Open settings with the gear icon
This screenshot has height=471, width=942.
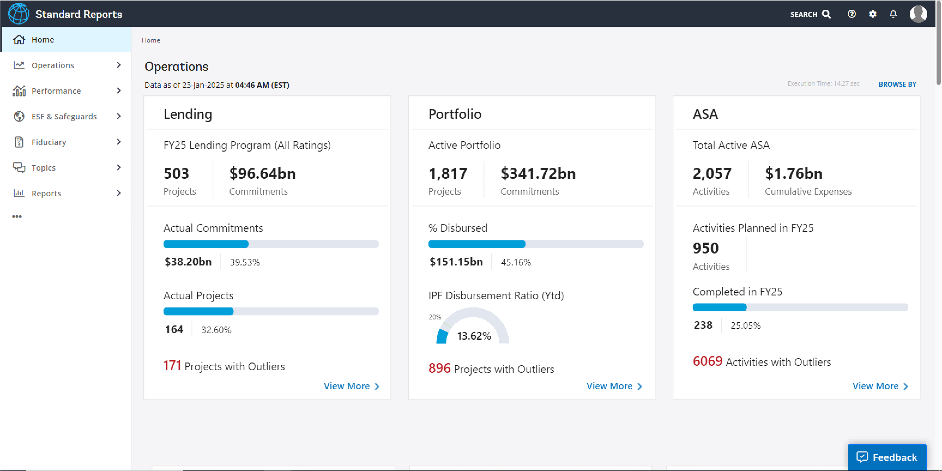pos(872,14)
